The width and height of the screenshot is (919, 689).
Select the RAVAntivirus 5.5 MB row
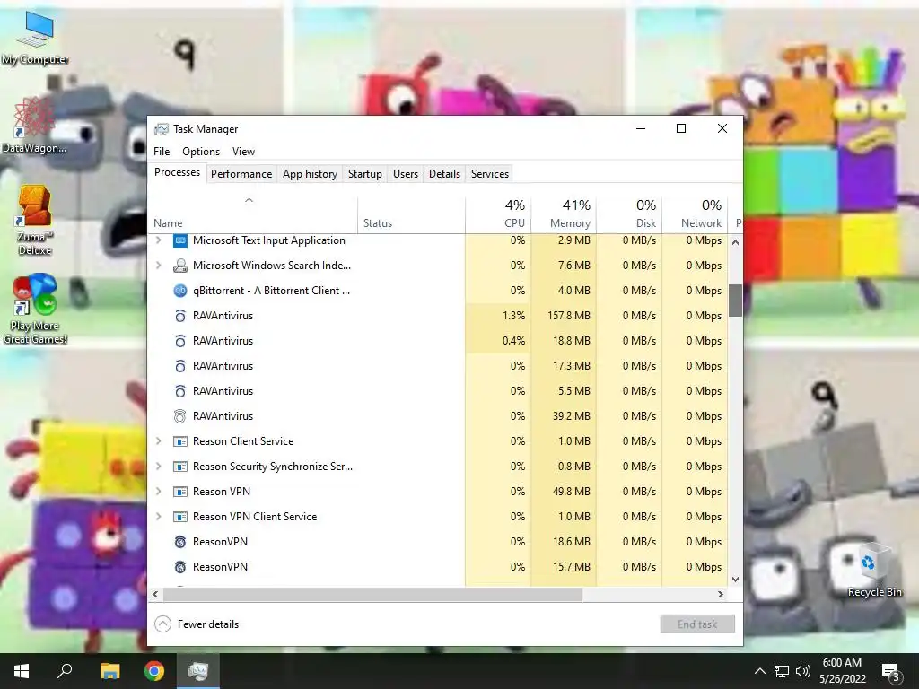pyautogui.click(x=438, y=391)
